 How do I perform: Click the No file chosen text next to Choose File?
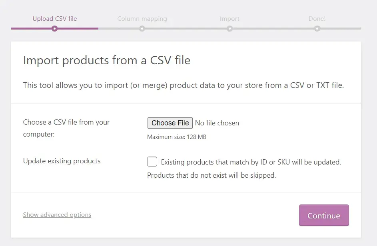[x=217, y=123]
